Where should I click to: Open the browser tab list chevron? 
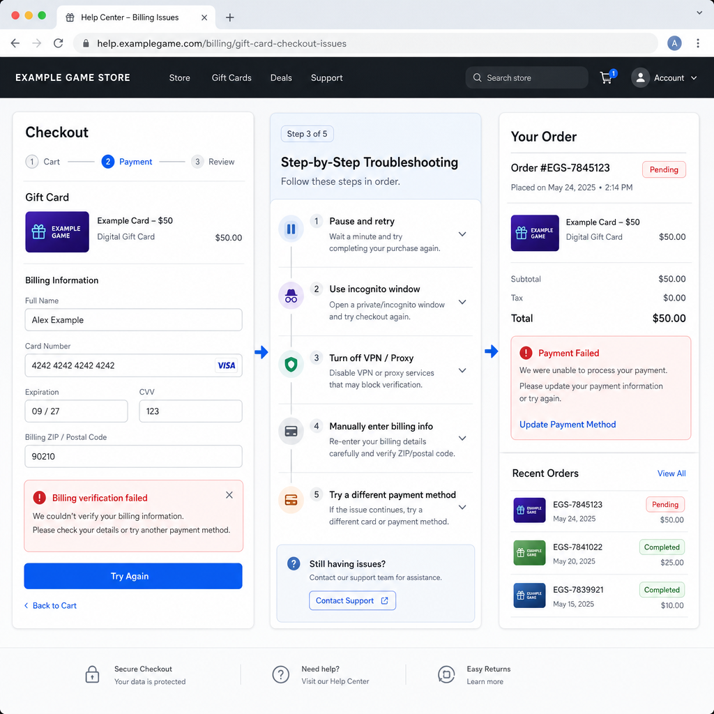699,13
